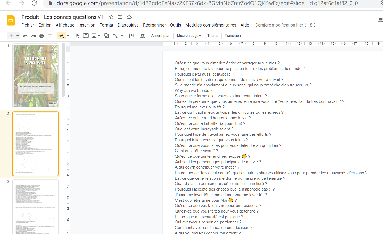Screen dimensions: 383x234
Task: Add a new slide with plus button
Action: (x=11, y=36)
